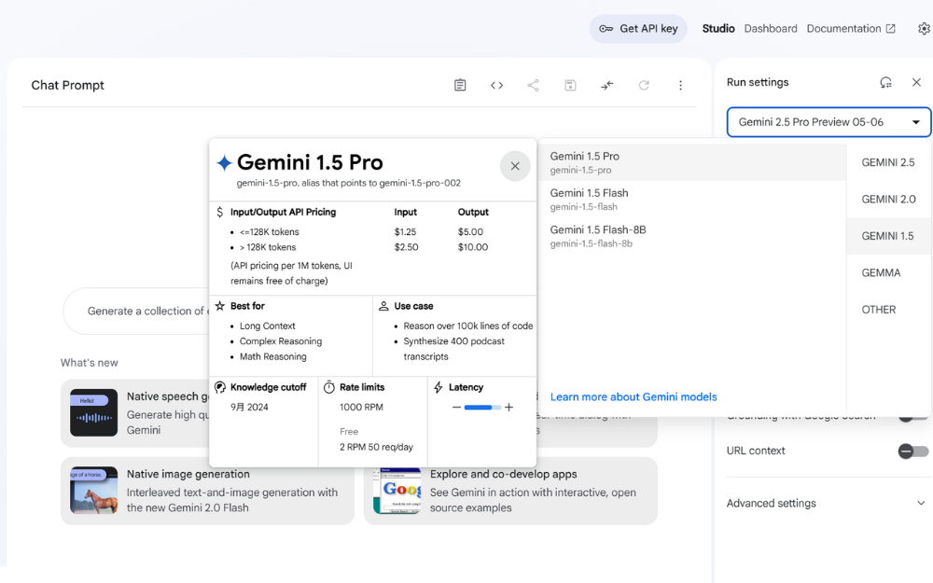Click the latency bar indicator
933x583 pixels.
tap(482, 408)
